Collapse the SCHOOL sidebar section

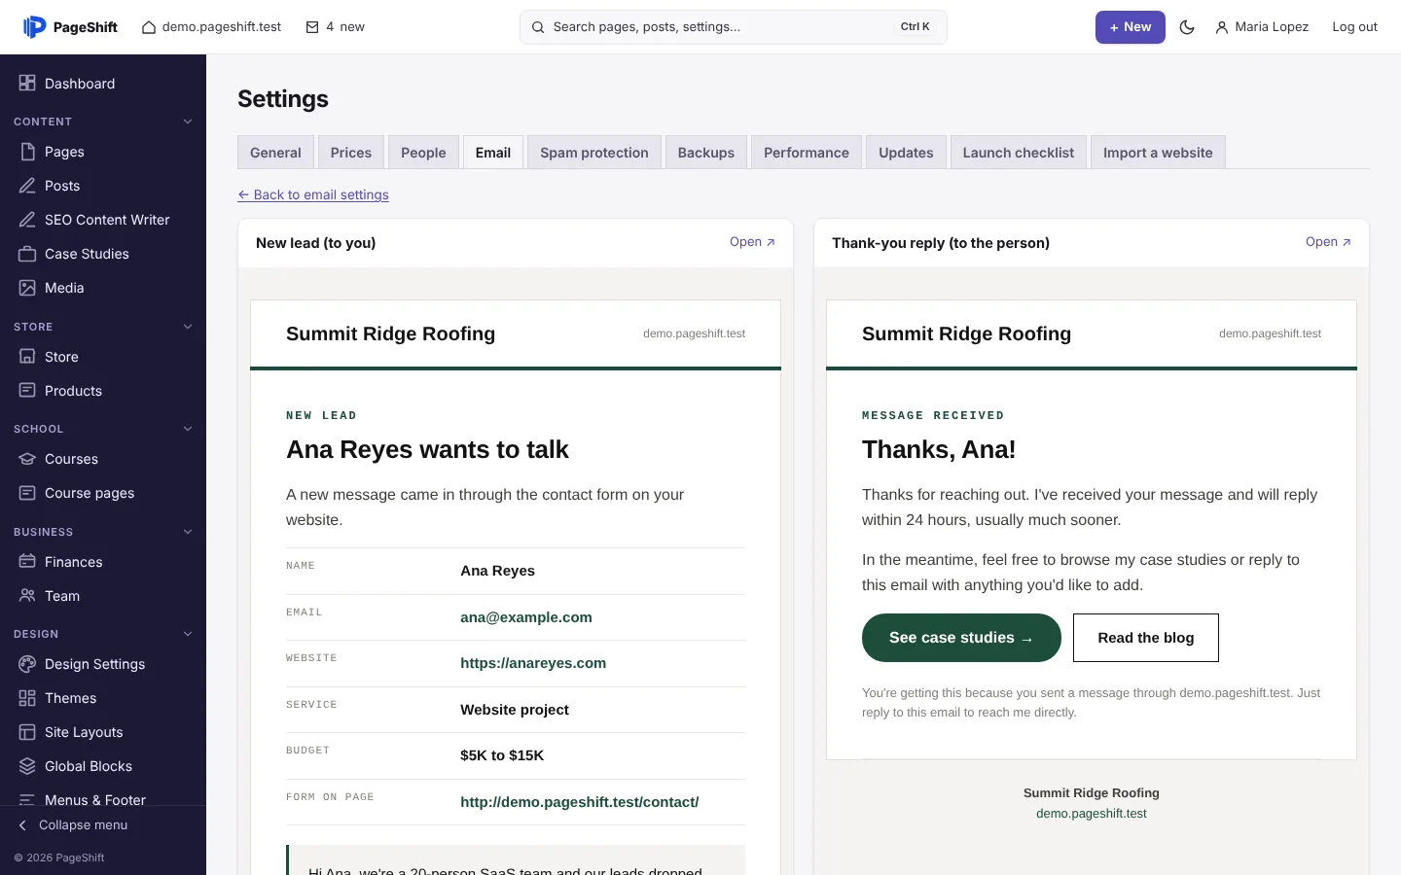click(188, 429)
